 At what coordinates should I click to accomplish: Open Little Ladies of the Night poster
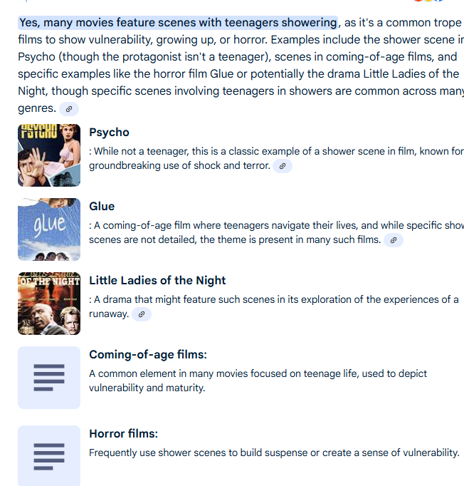(49, 304)
